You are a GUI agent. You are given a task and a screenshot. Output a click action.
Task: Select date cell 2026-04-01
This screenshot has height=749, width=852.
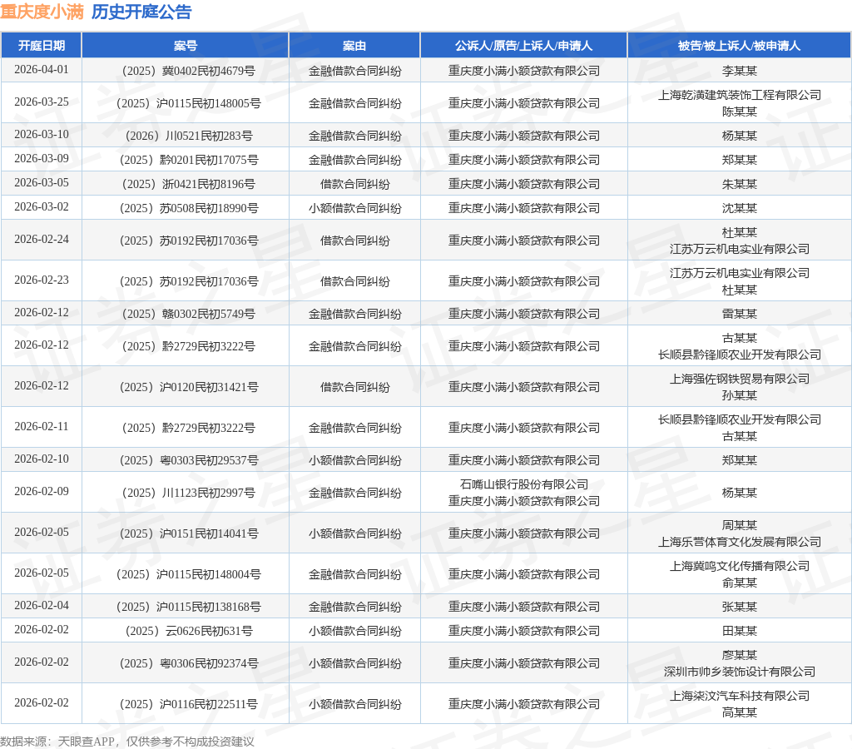click(x=42, y=70)
